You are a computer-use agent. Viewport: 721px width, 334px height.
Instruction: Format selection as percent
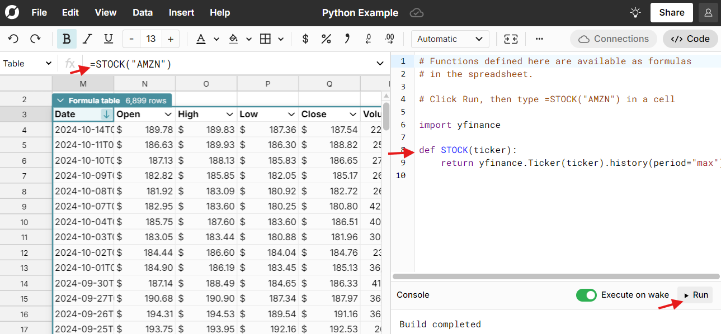pos(326,39)
